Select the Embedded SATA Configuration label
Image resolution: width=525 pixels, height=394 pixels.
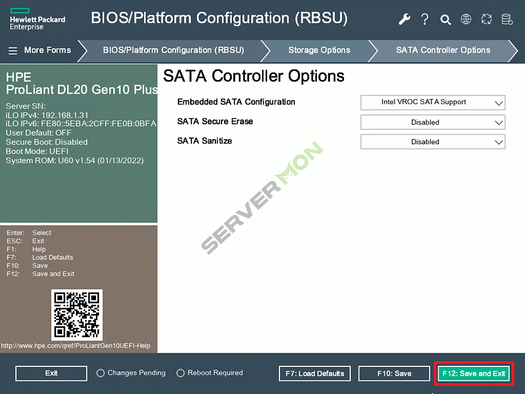236,102
